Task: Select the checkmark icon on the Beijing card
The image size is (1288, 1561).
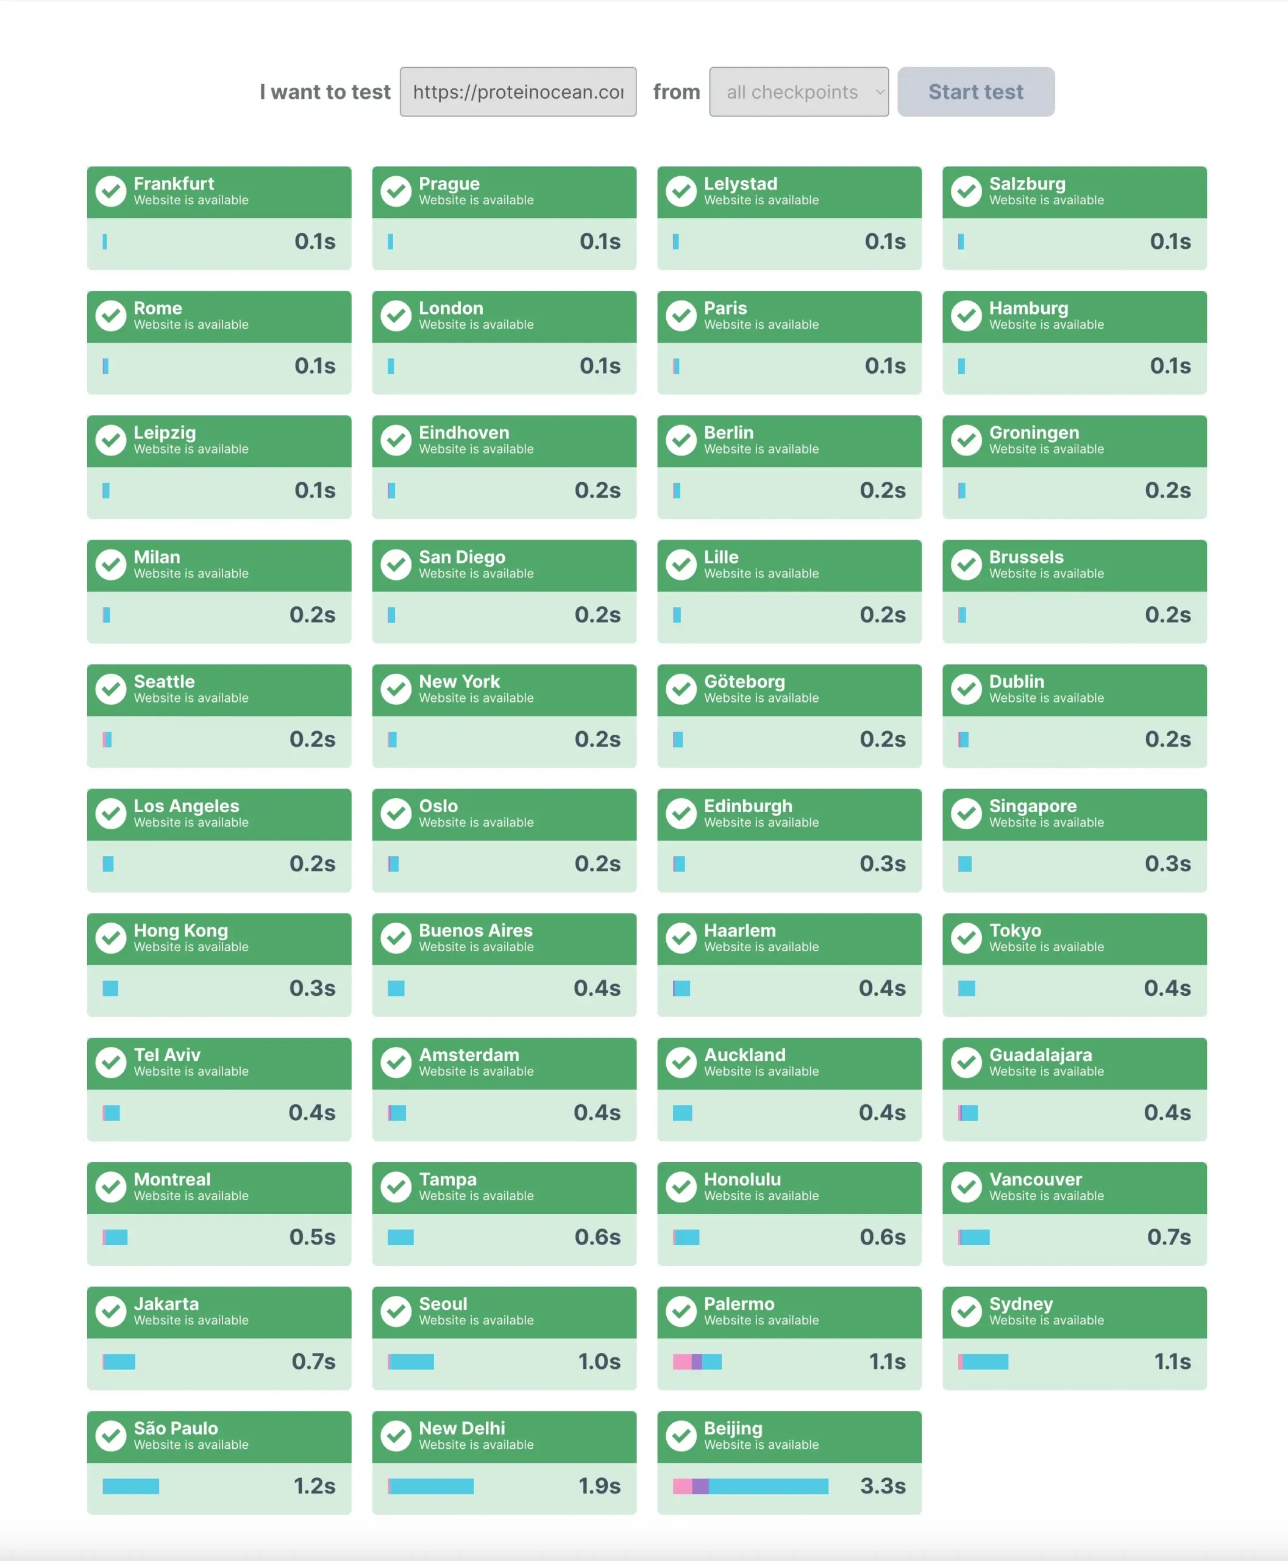Action: coord(682,1435)
